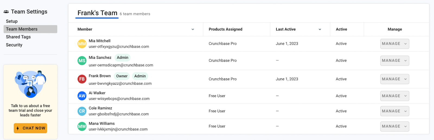This screenshot has height=140, width=434.
Task: Open Manage dropdown for Mia Mitchell
Action: (394, 44)
